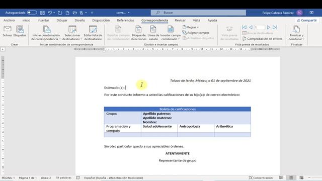Click Vista previa de resultados

tap(229, 33)
